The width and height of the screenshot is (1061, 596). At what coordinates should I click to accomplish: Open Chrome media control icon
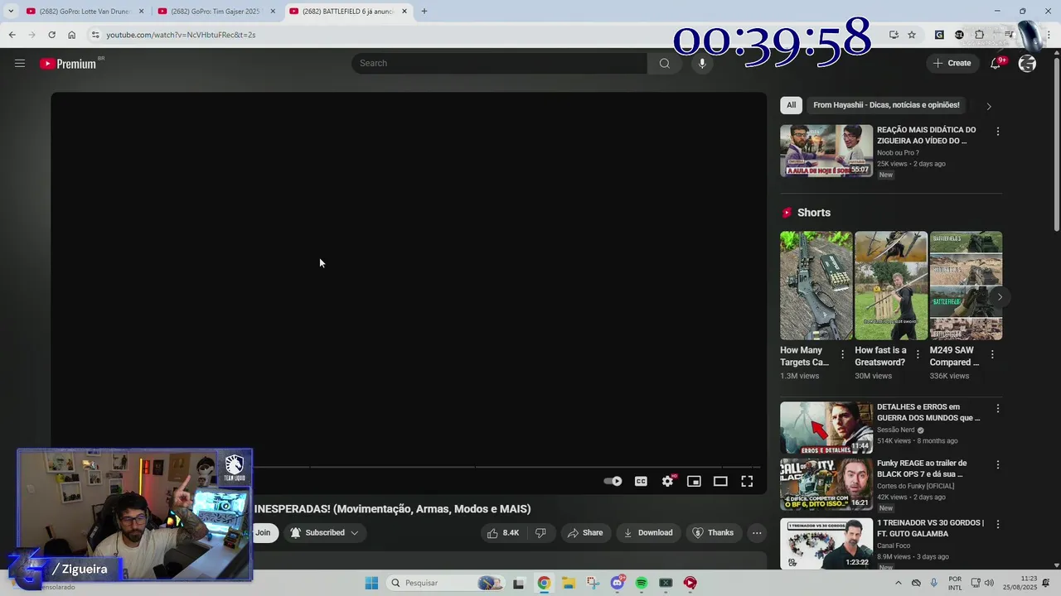1009,35
